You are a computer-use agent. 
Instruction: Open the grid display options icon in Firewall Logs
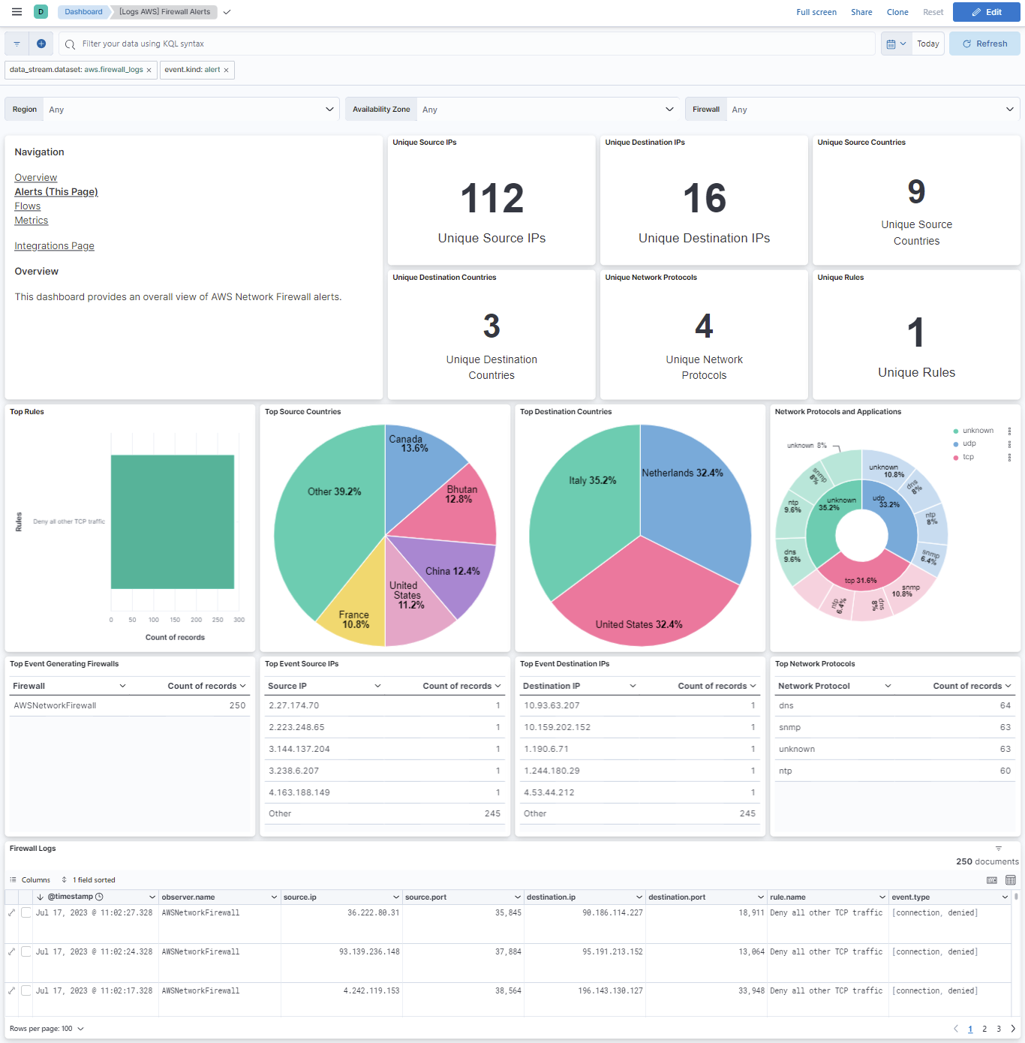tap(1009, 879)
